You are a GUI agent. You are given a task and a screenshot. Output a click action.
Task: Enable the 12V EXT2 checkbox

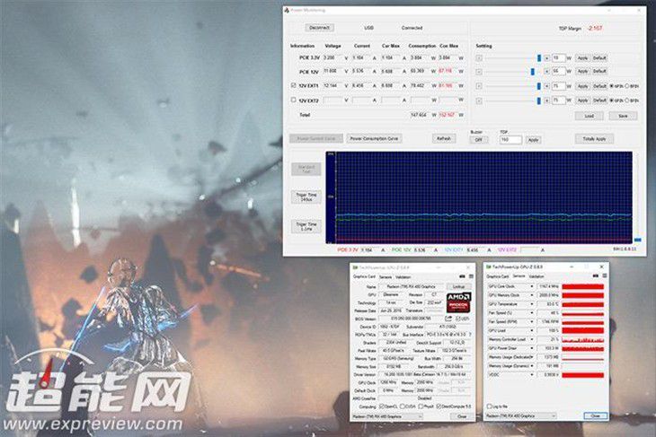pos(293,100)
